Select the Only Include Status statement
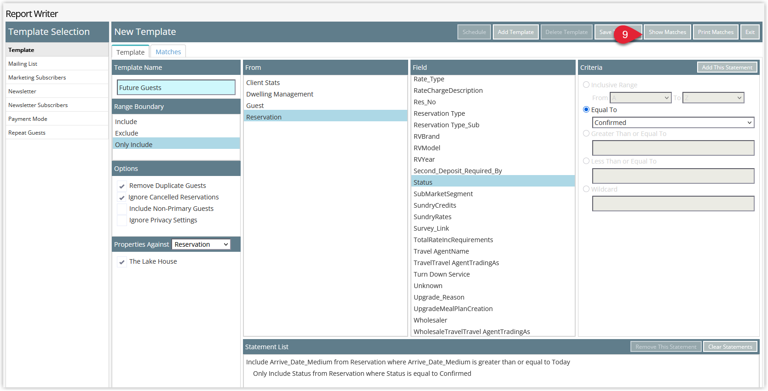The width and height of the screenshot is (768, 391). pyautogui.click(x=501, y=374)
